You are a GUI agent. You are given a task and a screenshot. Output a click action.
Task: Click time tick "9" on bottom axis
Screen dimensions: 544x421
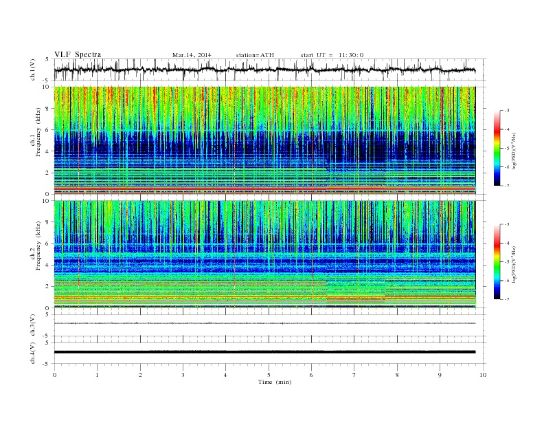click(x=440, y=375)
